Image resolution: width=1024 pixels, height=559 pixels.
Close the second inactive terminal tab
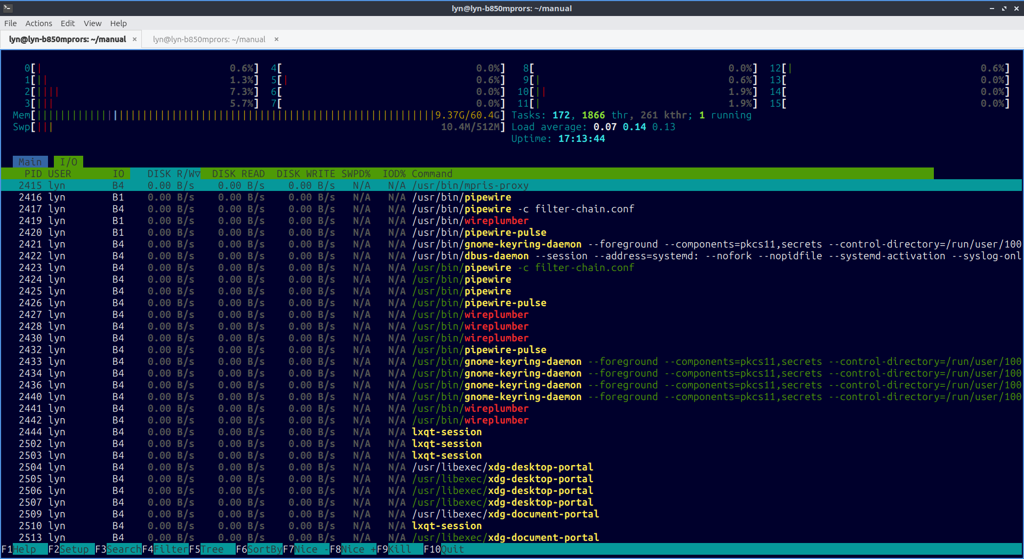[x=276, y=39]
